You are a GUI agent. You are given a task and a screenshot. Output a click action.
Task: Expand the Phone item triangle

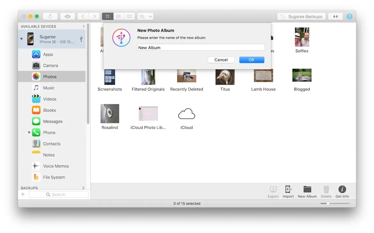(29, 132)
